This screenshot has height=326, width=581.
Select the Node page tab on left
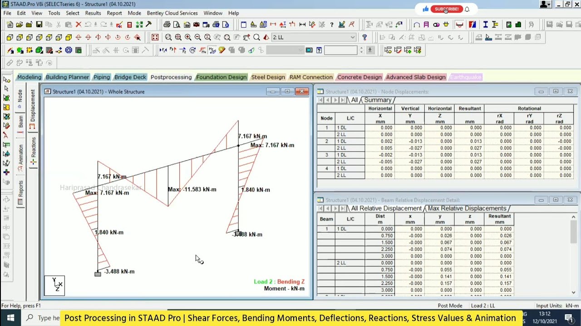20,99
